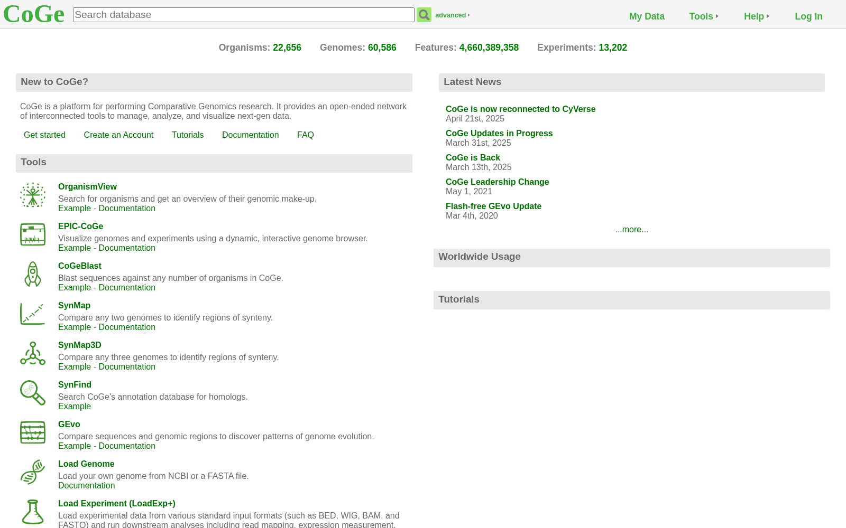Open the CoGeBlast Documentation link
846x528 pixels.
[x=127, y=288]
